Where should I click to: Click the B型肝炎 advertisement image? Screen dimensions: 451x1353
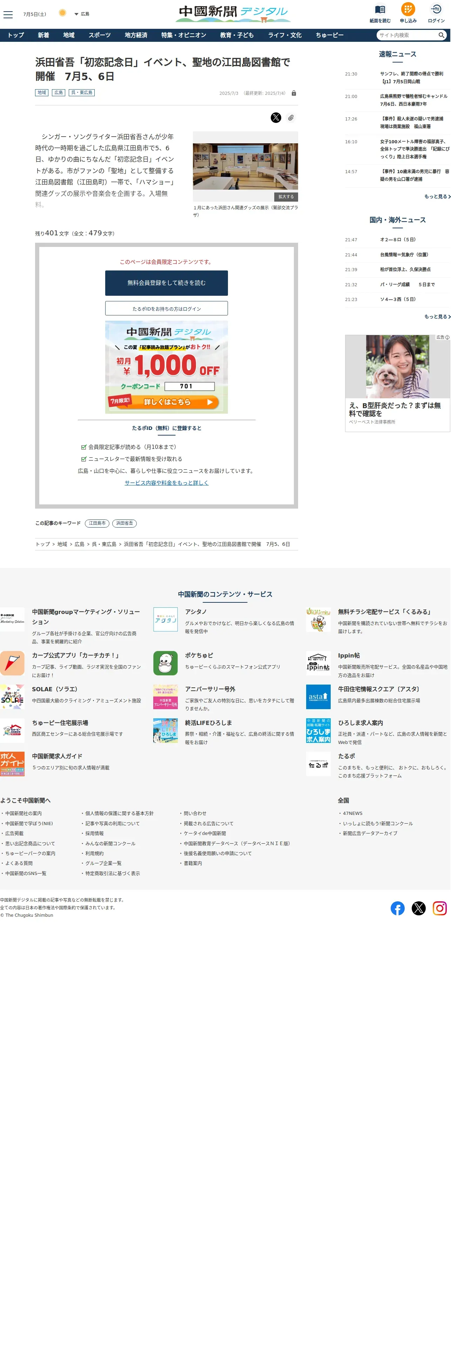(x=397, y=366)
